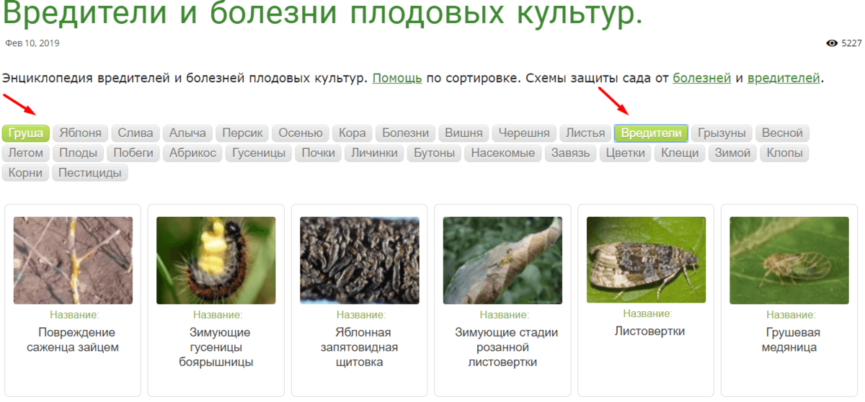Choose the Побеги tag
The width and height of the screenshot is (865, 402).
(x=133, y=153)
